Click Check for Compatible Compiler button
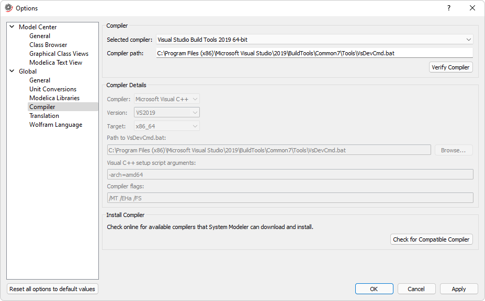 (x=431, y=239)
